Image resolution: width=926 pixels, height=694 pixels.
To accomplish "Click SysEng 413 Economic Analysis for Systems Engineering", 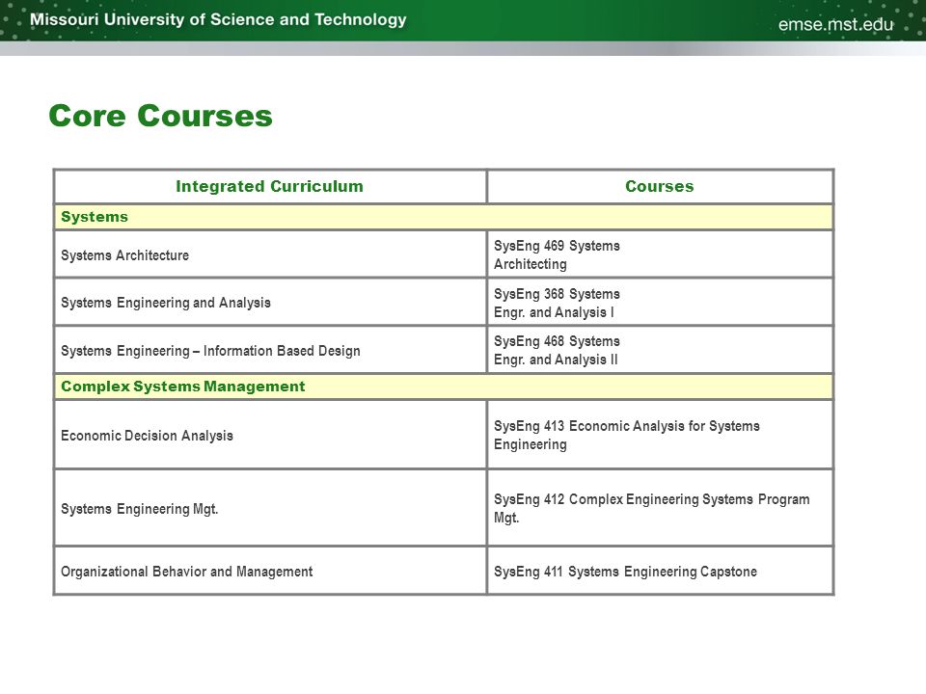I will click(x=660, y=435).
